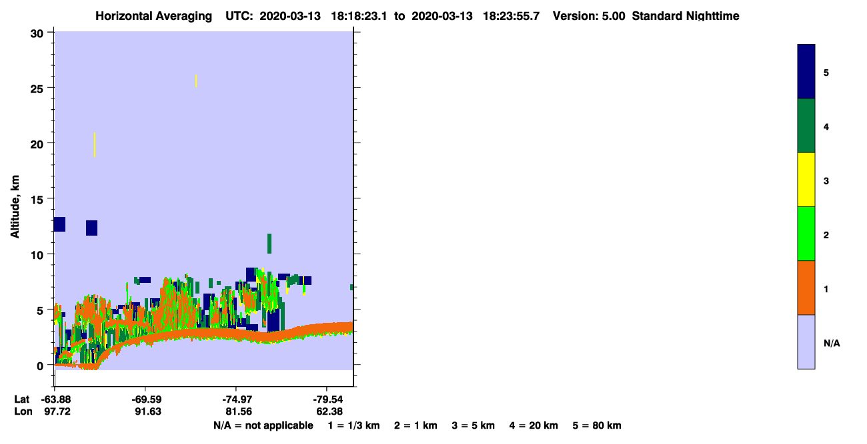Click the 'Version: 5.00' text
Viewport: 867px width, 444px height.
pyautogui.click(x=589, y=16)
